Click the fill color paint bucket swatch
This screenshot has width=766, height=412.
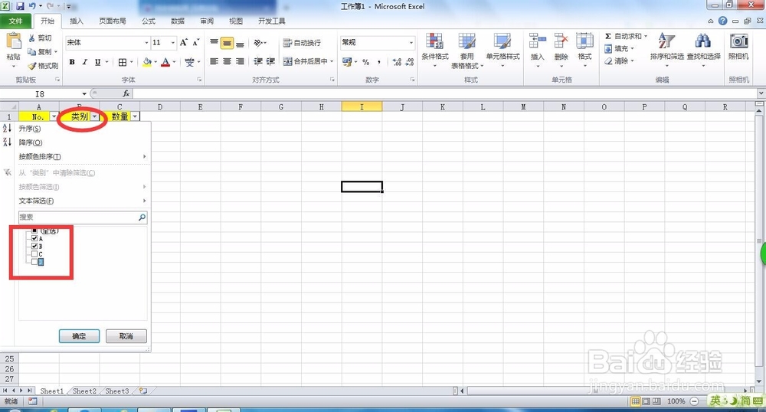pos(147,62)
